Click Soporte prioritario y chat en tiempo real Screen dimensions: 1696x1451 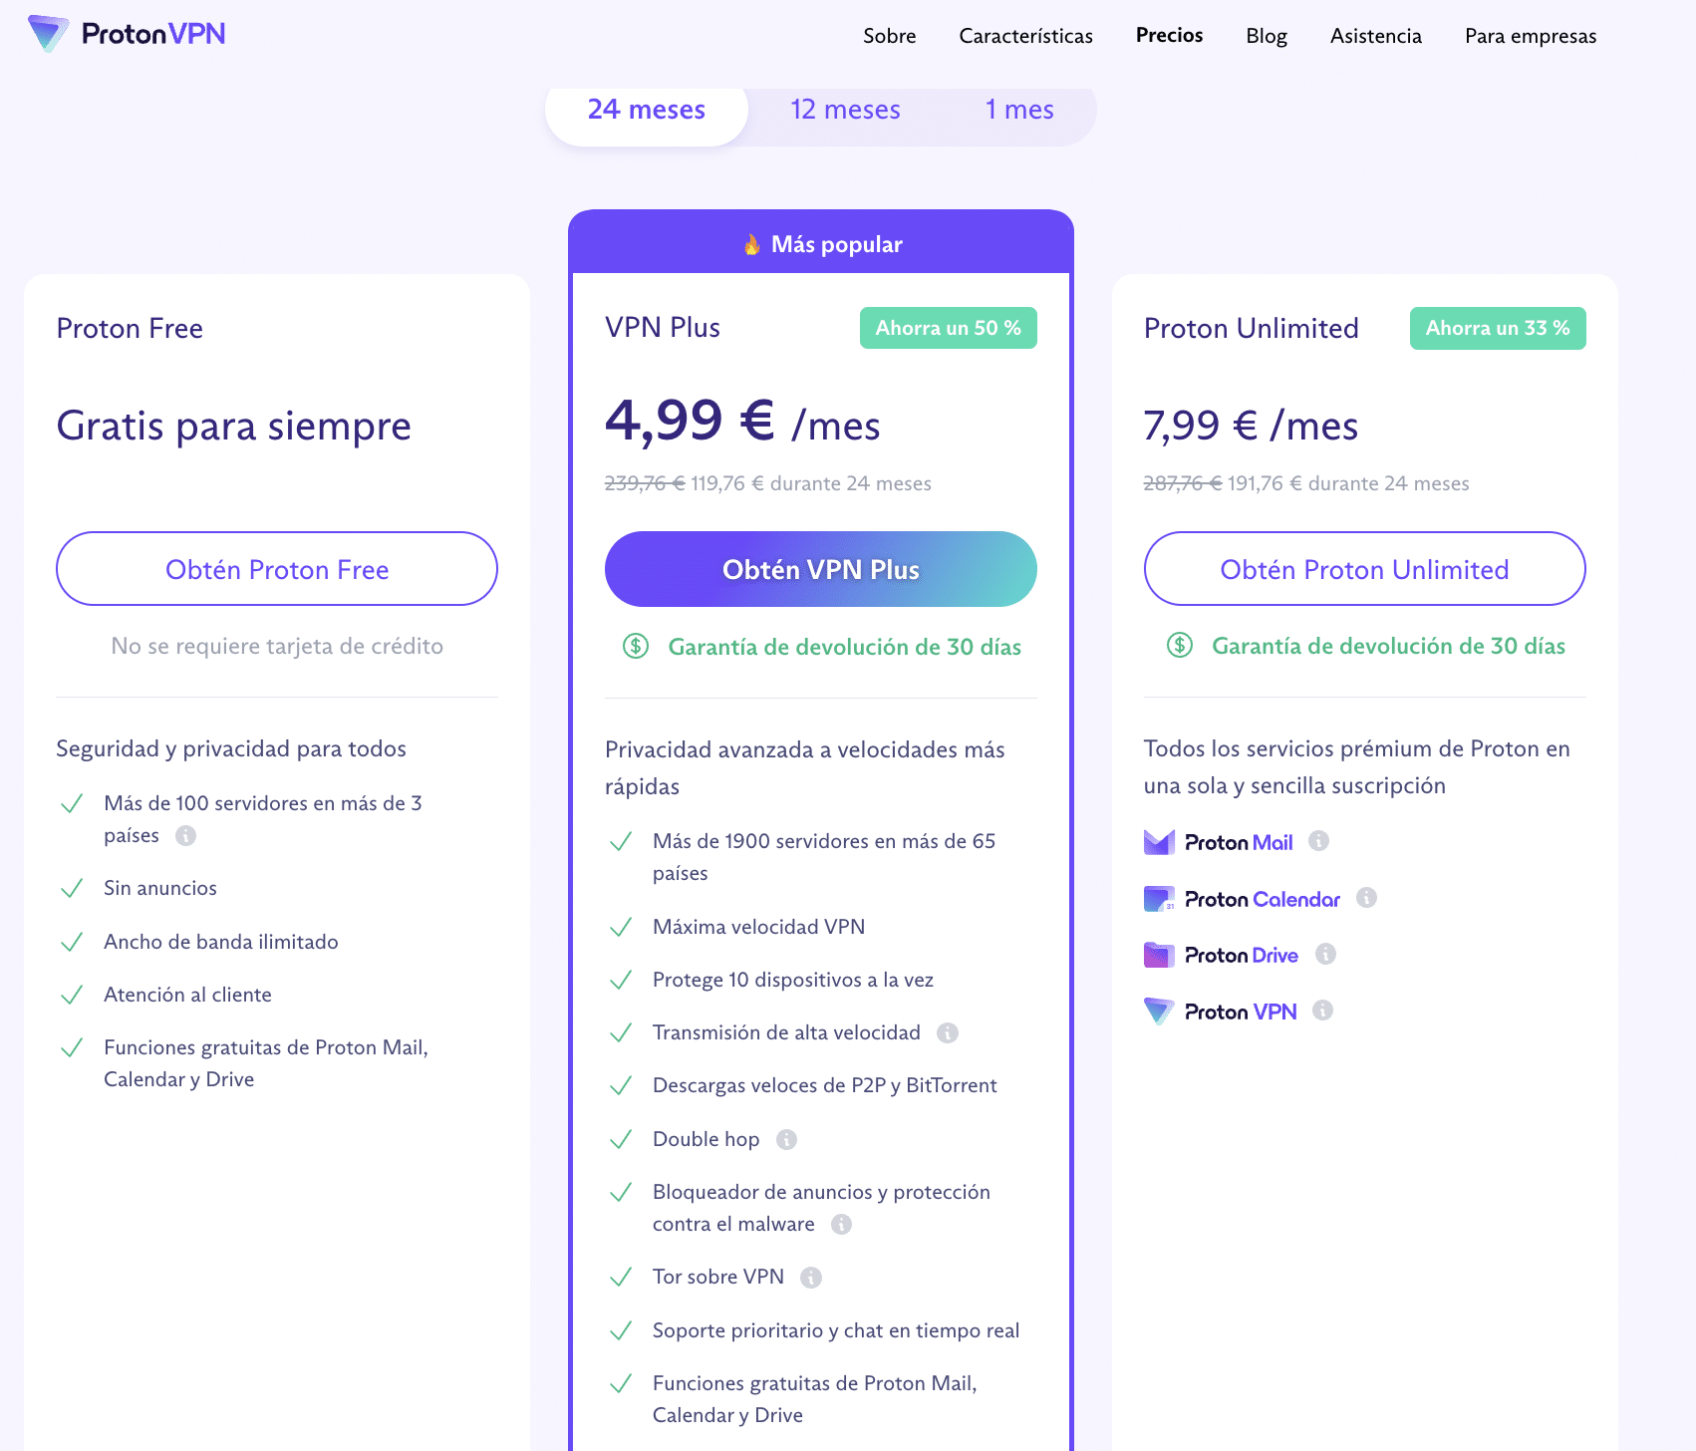tap(836, 1330)
